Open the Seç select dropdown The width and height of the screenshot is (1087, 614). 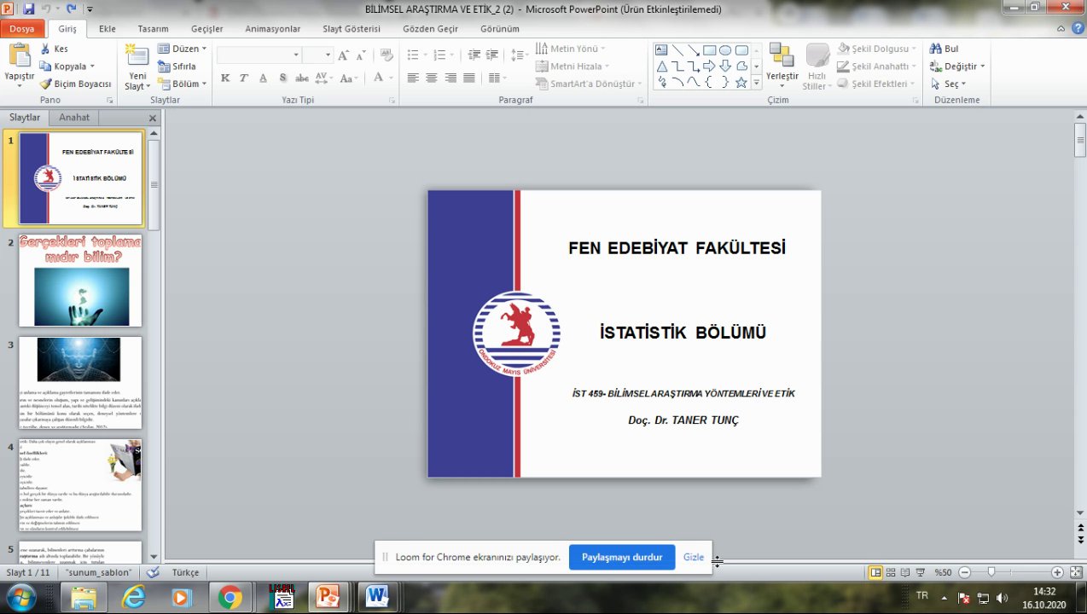[x=947, y=84]
